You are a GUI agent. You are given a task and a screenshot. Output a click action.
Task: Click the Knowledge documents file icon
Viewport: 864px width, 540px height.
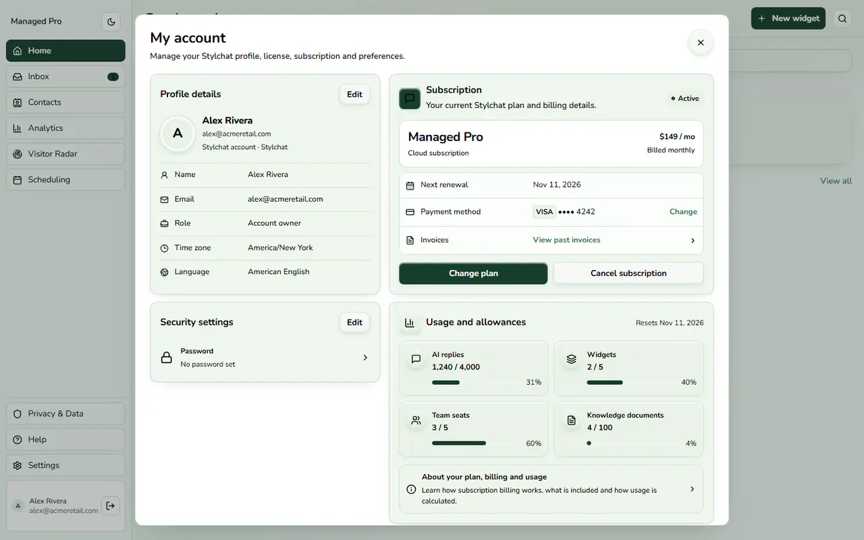(571, 421)
